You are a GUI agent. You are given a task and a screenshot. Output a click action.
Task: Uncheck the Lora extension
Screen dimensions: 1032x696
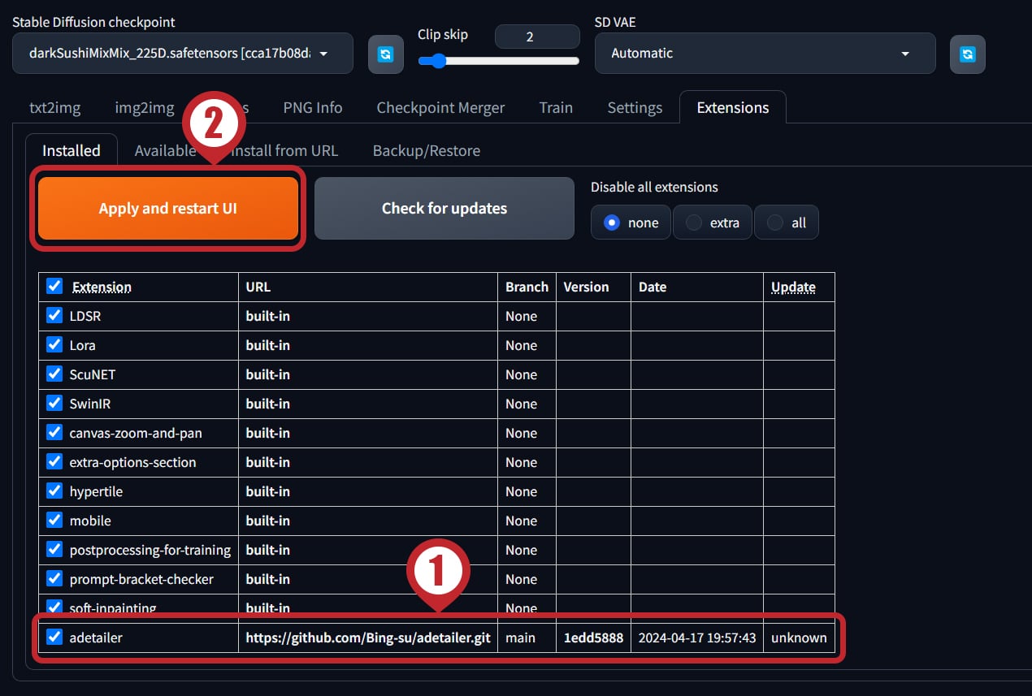click(54, 344)
